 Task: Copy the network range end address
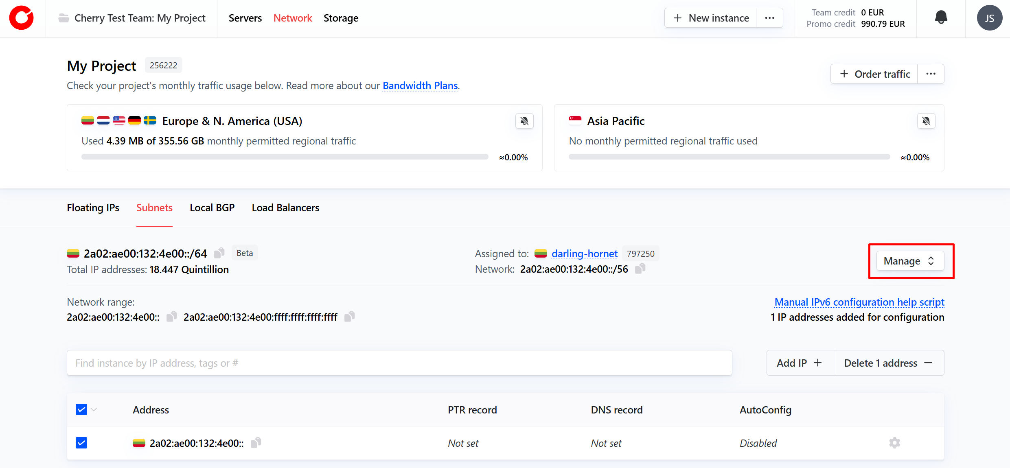(349, 317)
